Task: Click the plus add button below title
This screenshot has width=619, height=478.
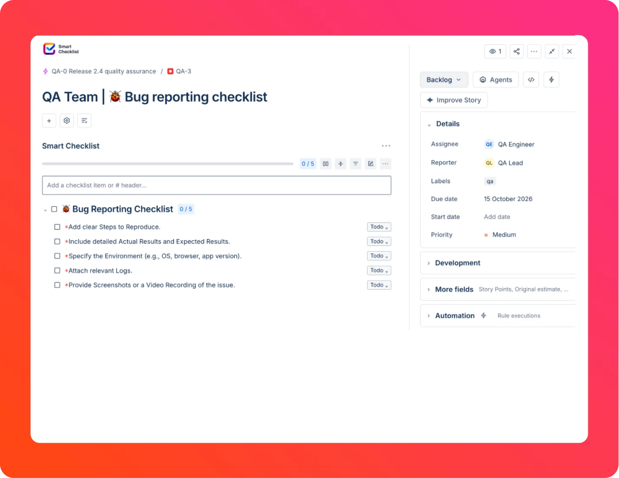Action: pyautogui.click(x=49, y=121)
